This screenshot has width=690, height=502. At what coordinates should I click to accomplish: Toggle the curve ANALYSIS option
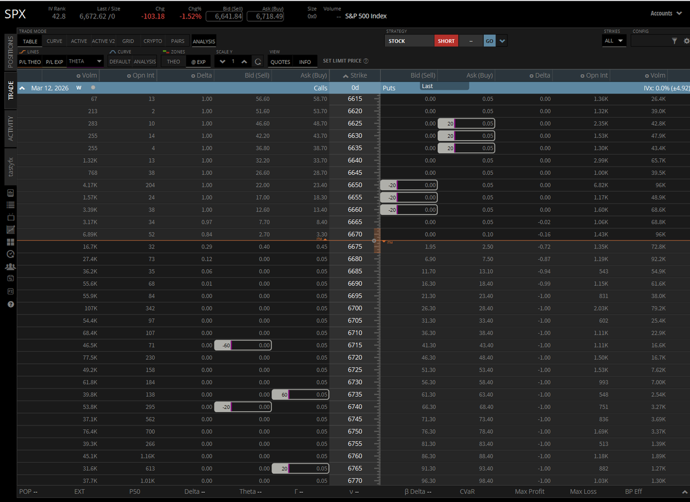pyautogui.click(x=145, y=62)
